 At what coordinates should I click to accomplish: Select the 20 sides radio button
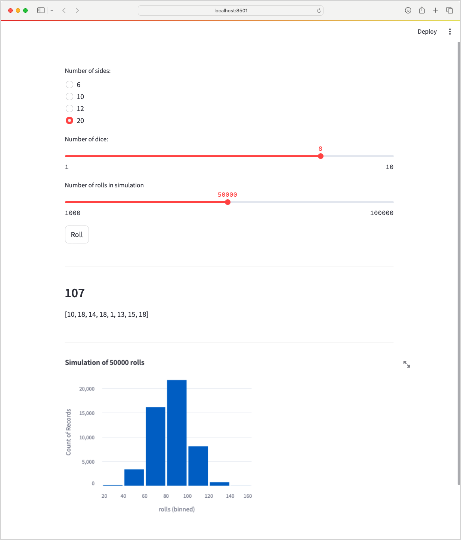point(69,120)
